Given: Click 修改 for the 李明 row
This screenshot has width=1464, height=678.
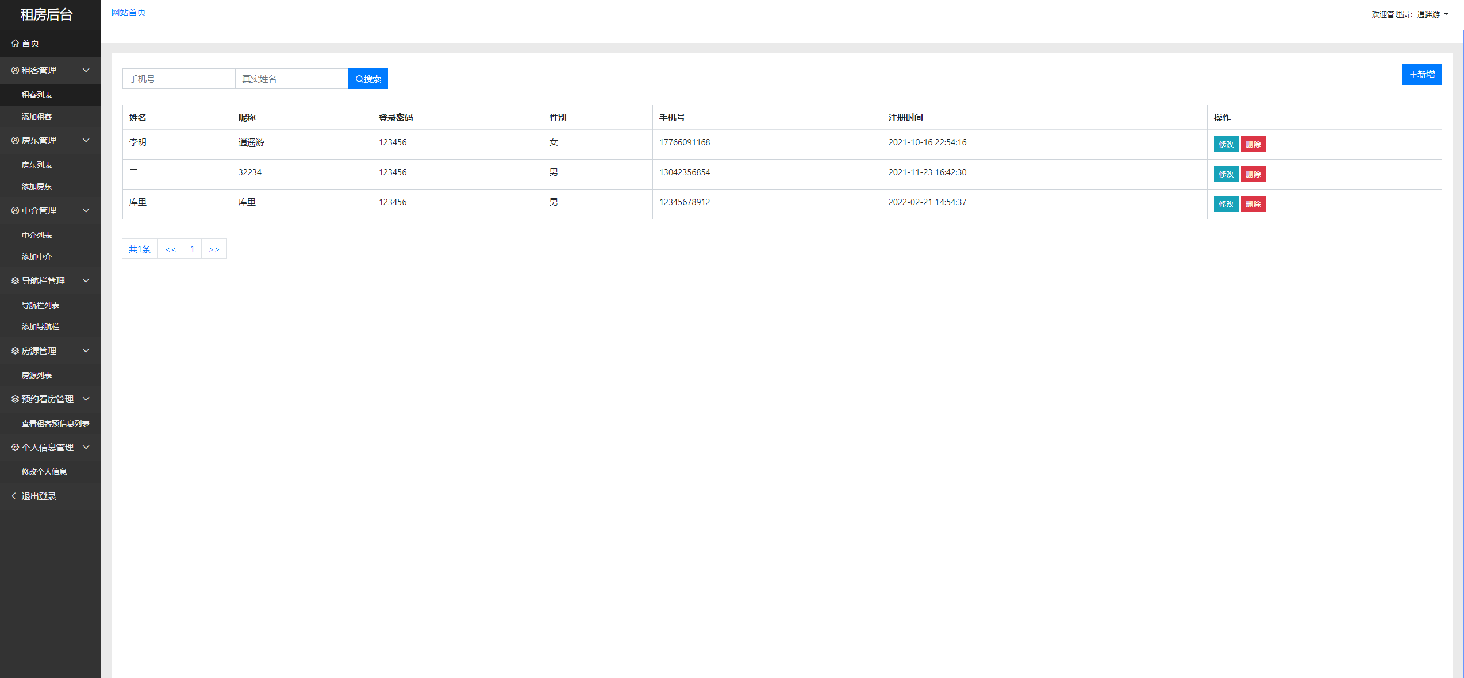Looking at the screenshot, I should 1225,144.
